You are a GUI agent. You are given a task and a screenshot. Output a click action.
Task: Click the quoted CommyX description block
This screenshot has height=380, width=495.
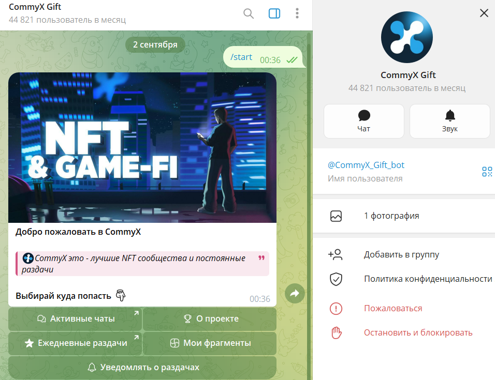coord(142,264)
